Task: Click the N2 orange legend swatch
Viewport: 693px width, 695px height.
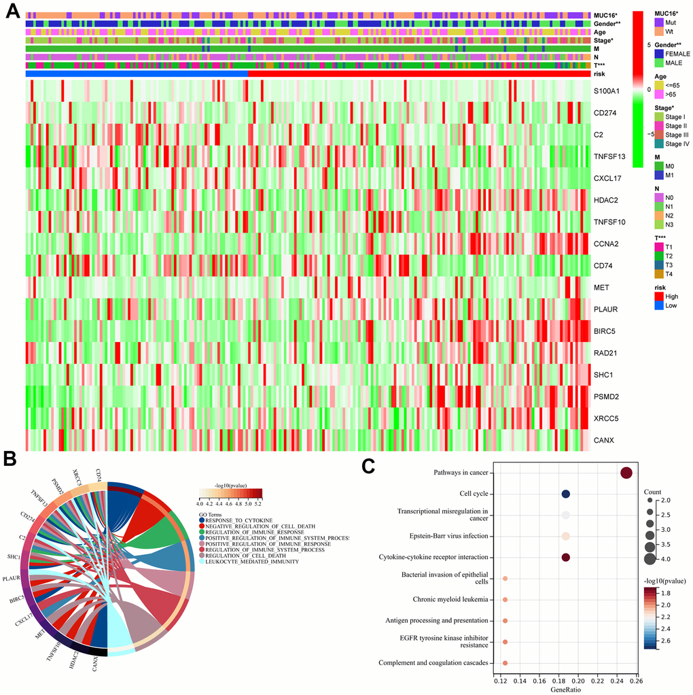Action: tap(658, 215)
